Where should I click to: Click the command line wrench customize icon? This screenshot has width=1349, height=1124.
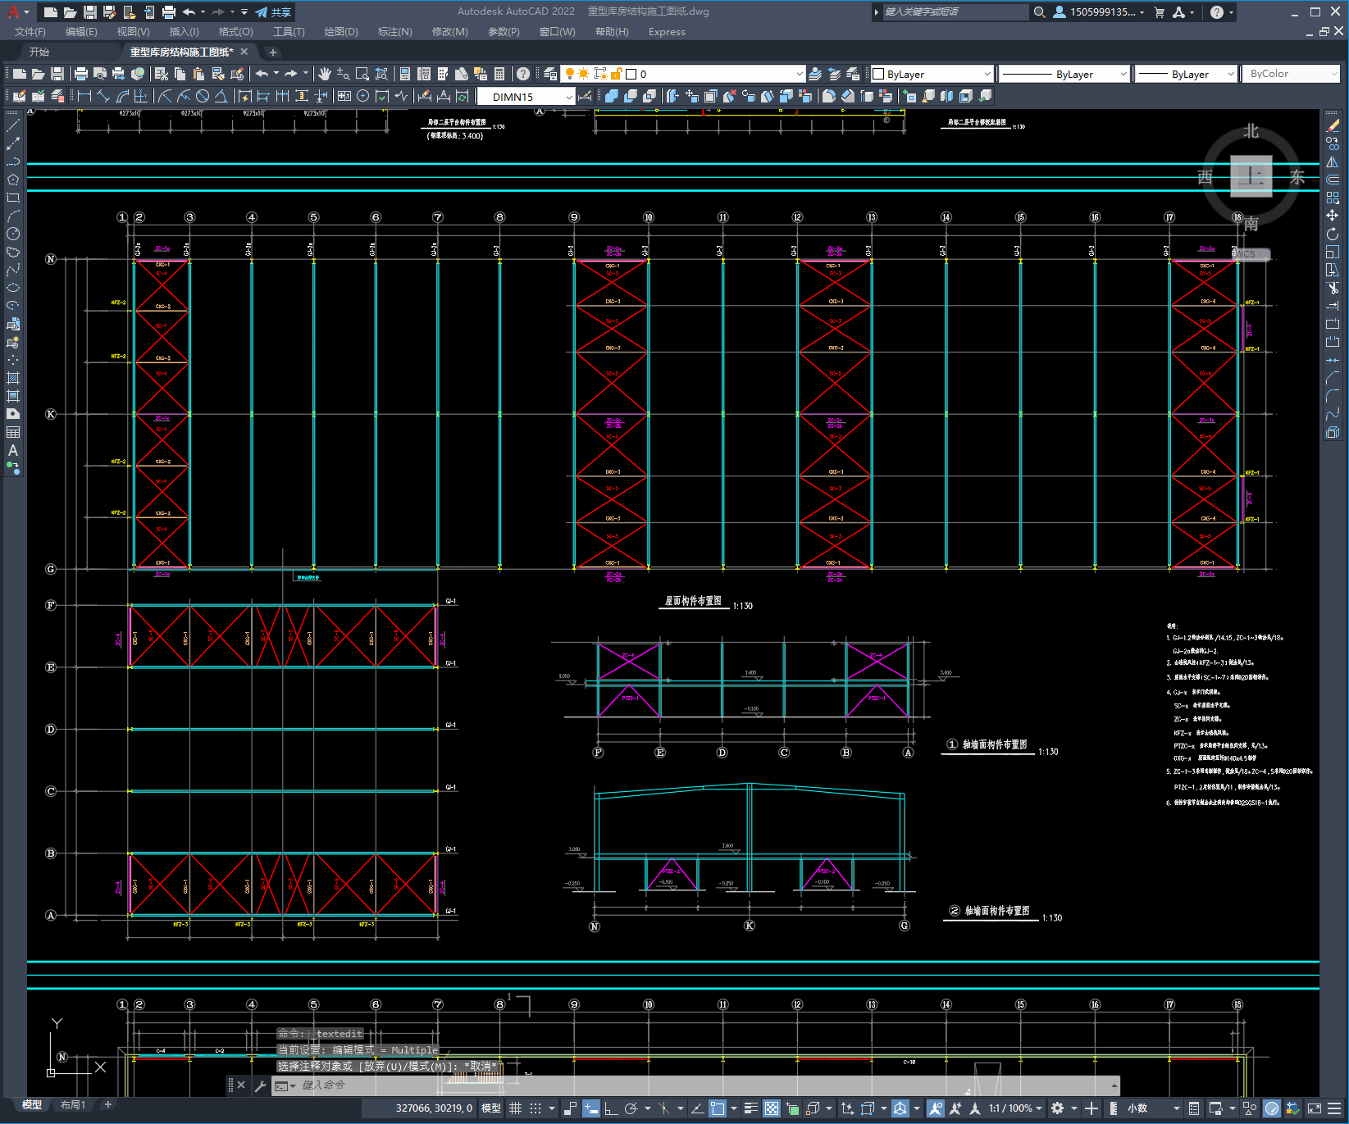click(260, 1085)
